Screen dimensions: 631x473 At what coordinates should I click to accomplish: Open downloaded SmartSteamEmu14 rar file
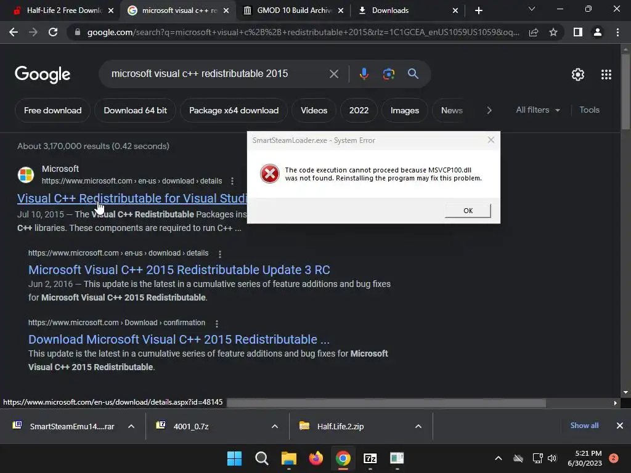[64, 426]
